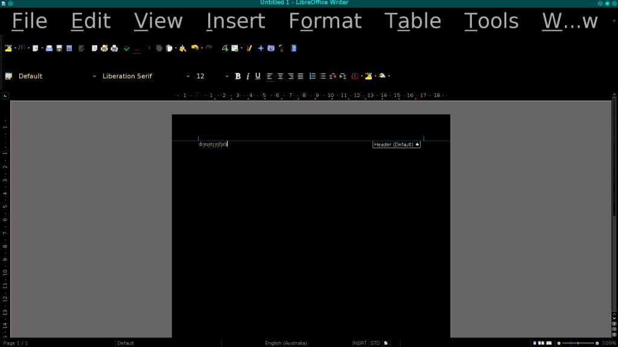Click the zoom slider in status bar
Viewport: 618px width, 347px height.
tap(578, 343)
